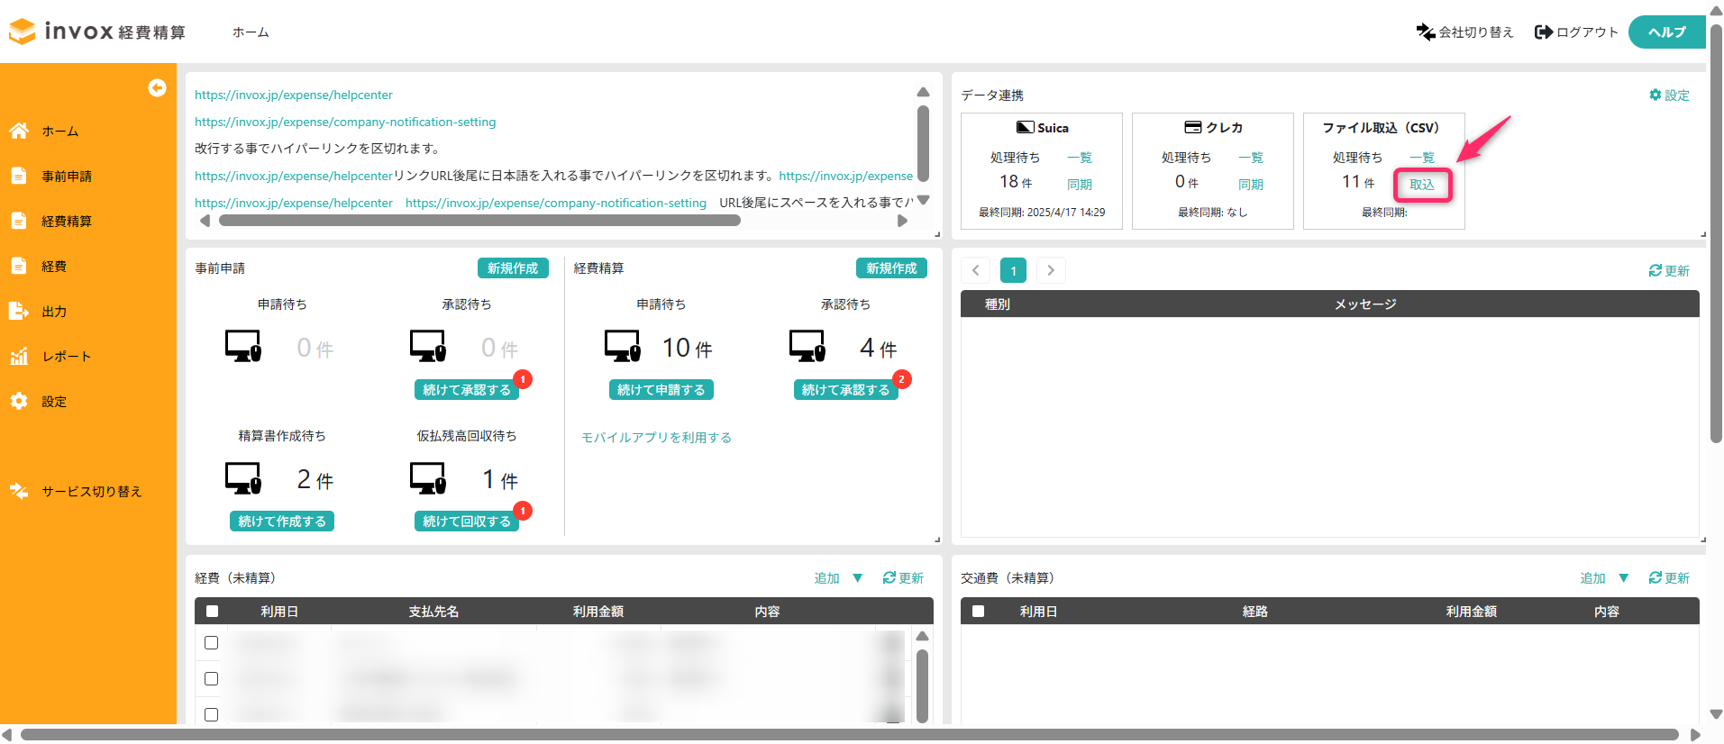
Task: Click the service switch icon in sidebar
Action: [19, 491]
